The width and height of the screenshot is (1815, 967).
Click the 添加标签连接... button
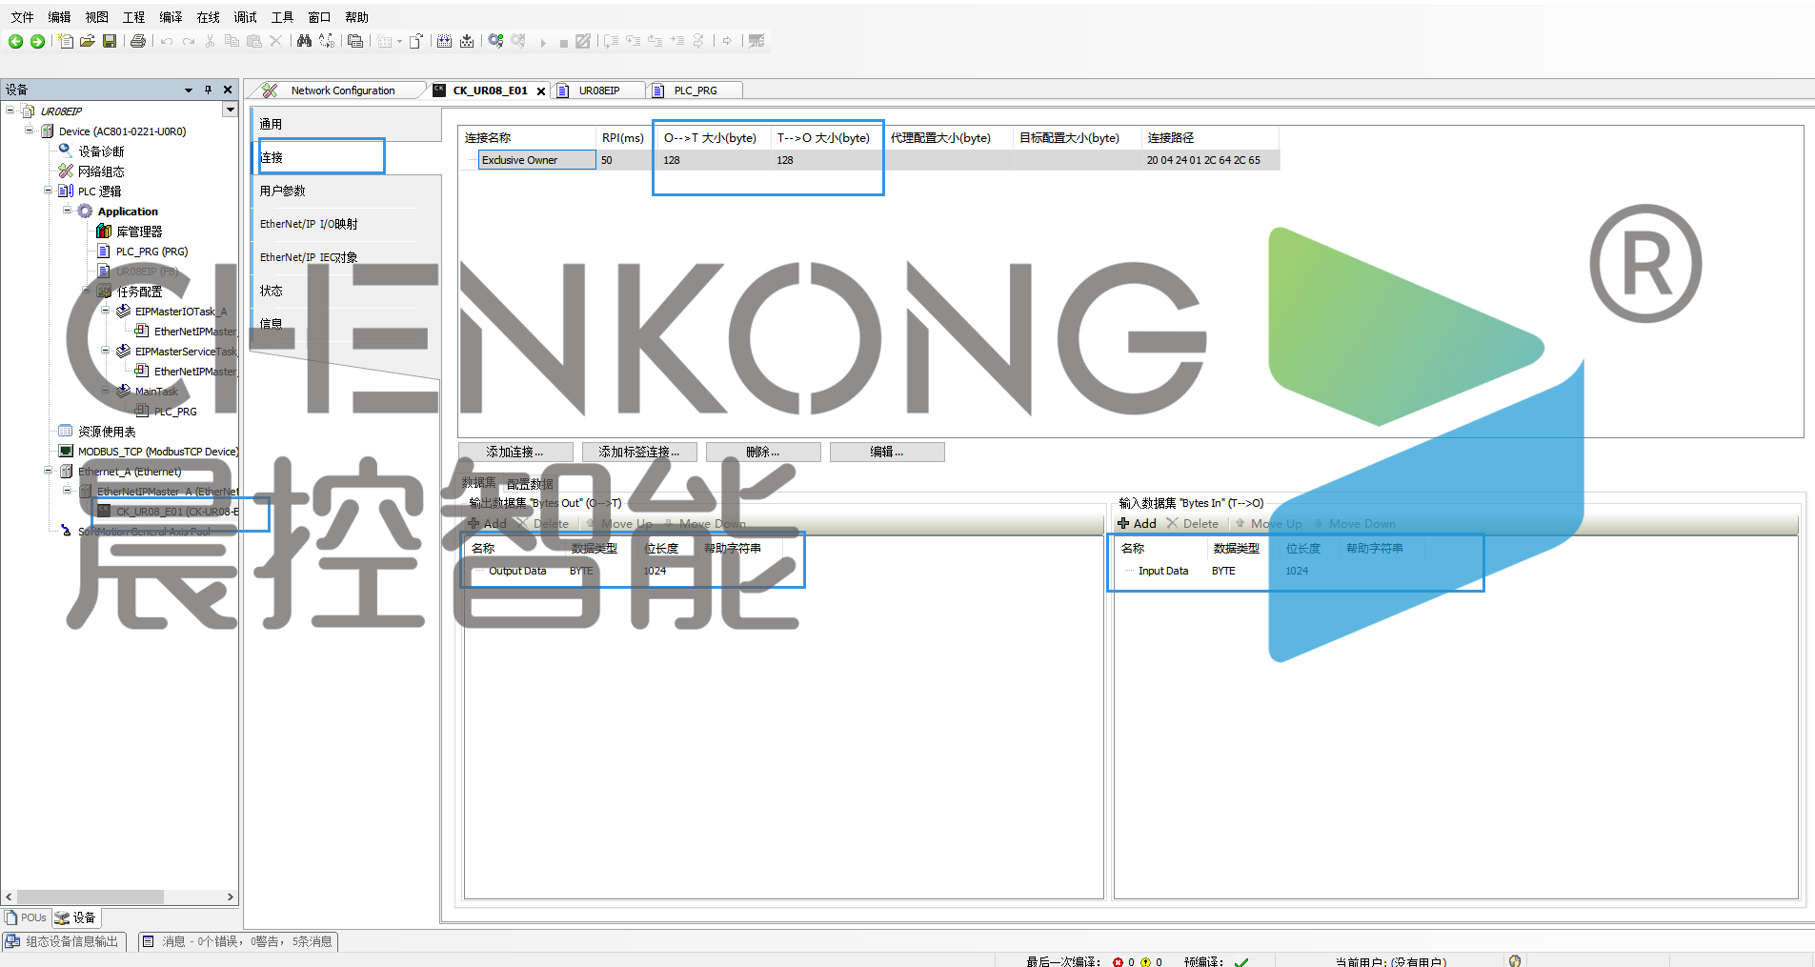(639, 452)
